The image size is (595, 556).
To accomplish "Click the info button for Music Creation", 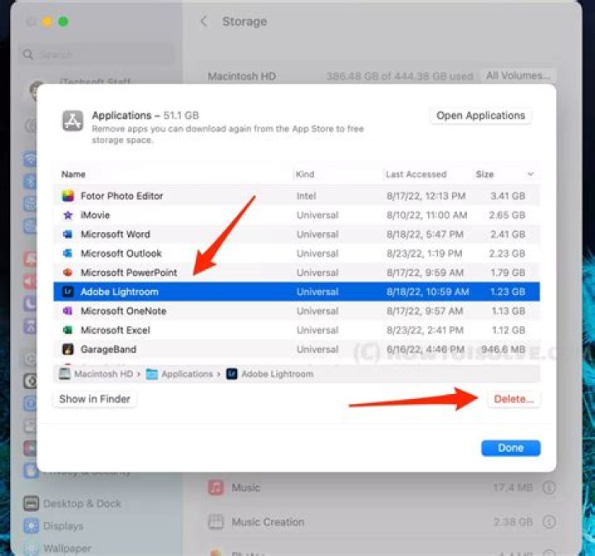I will pos(549,522).
